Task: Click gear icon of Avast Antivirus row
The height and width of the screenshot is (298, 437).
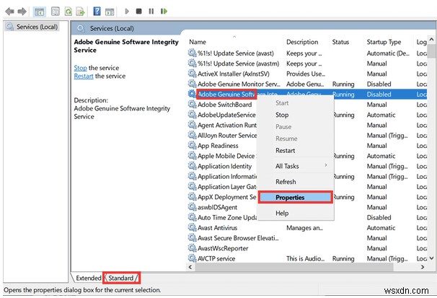Action: [192, 227]
